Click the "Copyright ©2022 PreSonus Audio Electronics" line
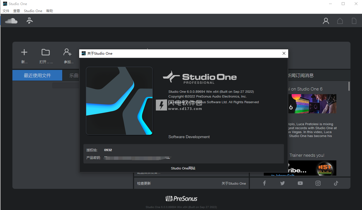Screen dimensions: 362x210 point(207,96)
